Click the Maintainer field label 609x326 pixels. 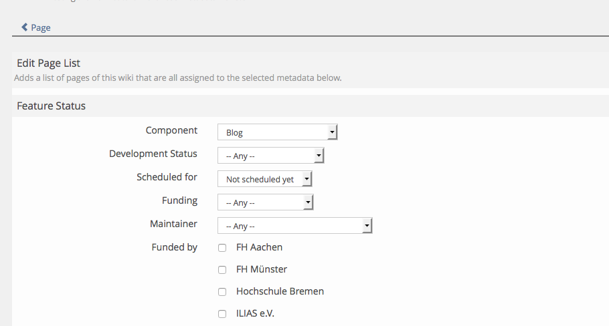(173, 224)
